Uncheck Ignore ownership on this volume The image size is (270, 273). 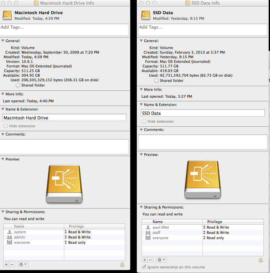pyautogui.click(x=144, y=267)
